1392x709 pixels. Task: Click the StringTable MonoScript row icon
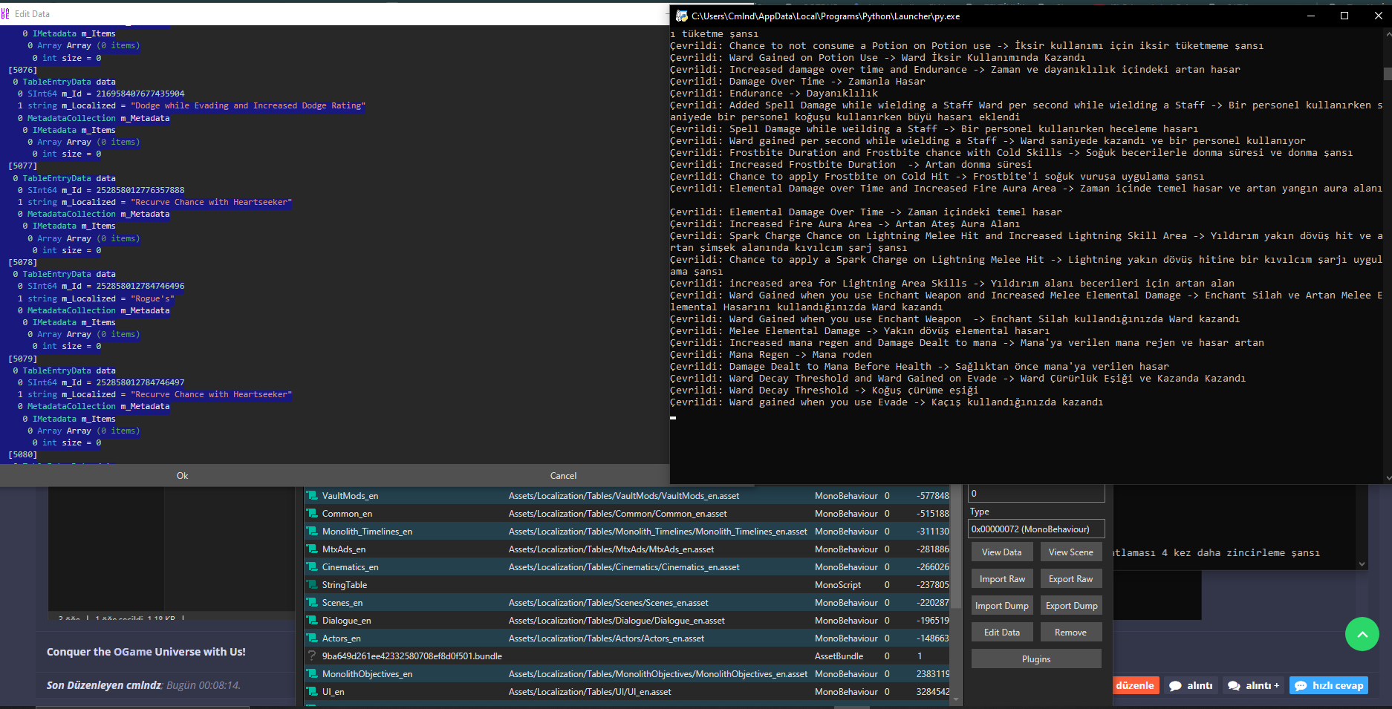312,585
